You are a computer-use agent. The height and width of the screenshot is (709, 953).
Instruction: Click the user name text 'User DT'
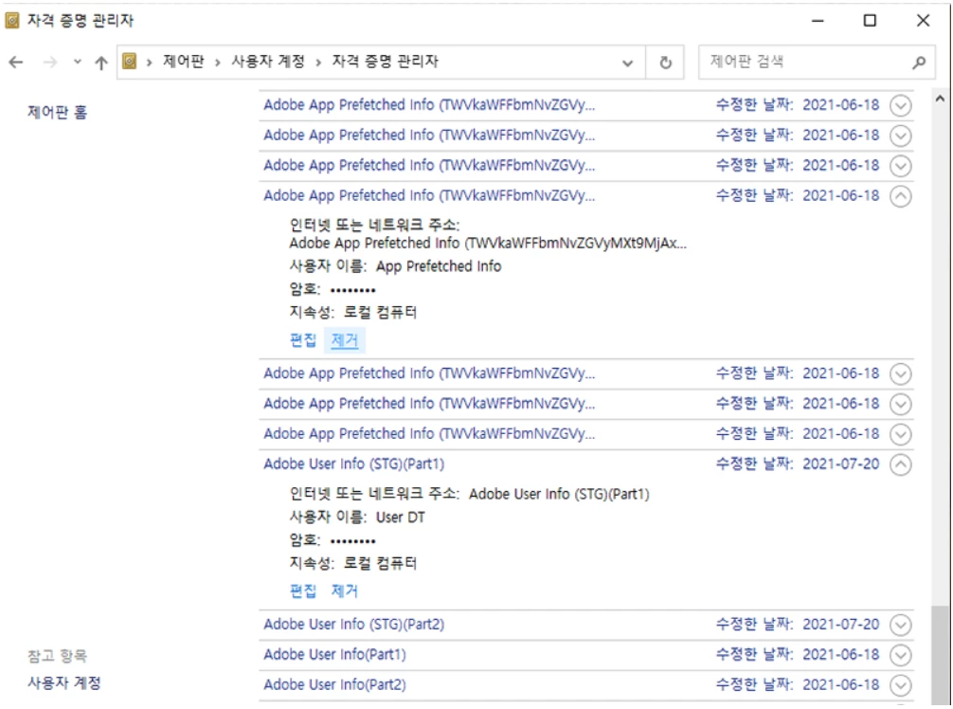point(401,518)
